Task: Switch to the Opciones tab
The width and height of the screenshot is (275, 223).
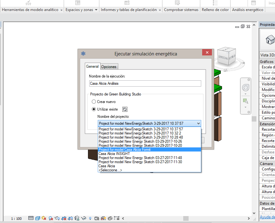Action: coord(109,67)
